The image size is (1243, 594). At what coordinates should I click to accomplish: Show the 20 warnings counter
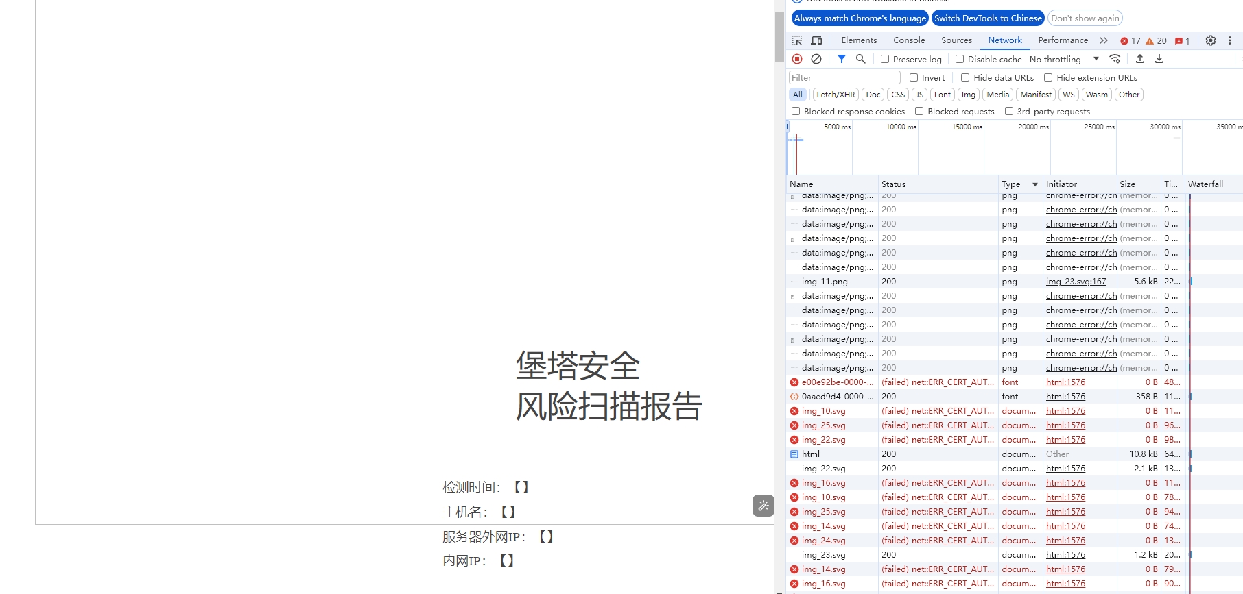coord(1157,41)
